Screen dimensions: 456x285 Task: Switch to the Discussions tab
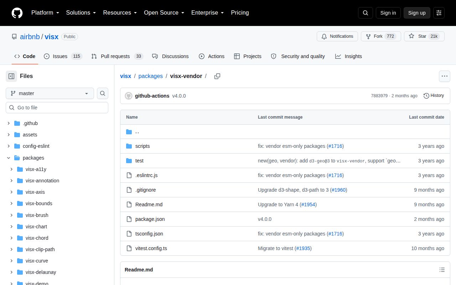tap(170, 56)
